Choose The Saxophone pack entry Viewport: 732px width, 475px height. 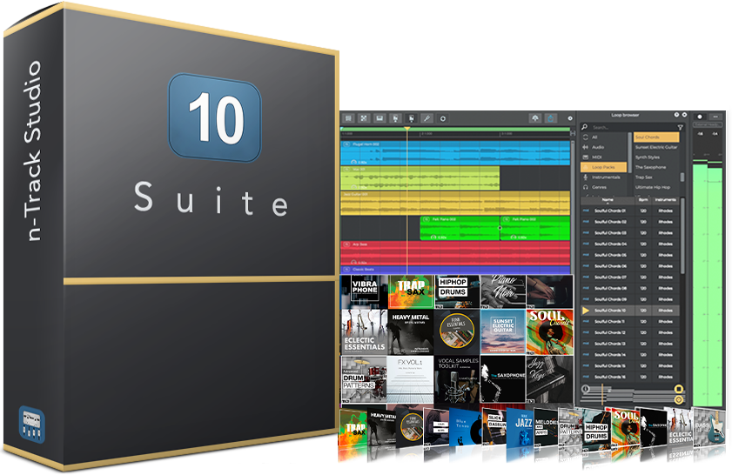pos(656,167)
